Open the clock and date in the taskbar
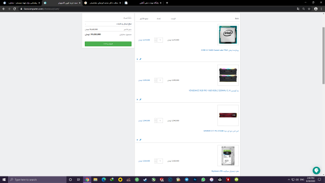Image resolution: width=325 pixels, height=183 pixels. point(310,179)
